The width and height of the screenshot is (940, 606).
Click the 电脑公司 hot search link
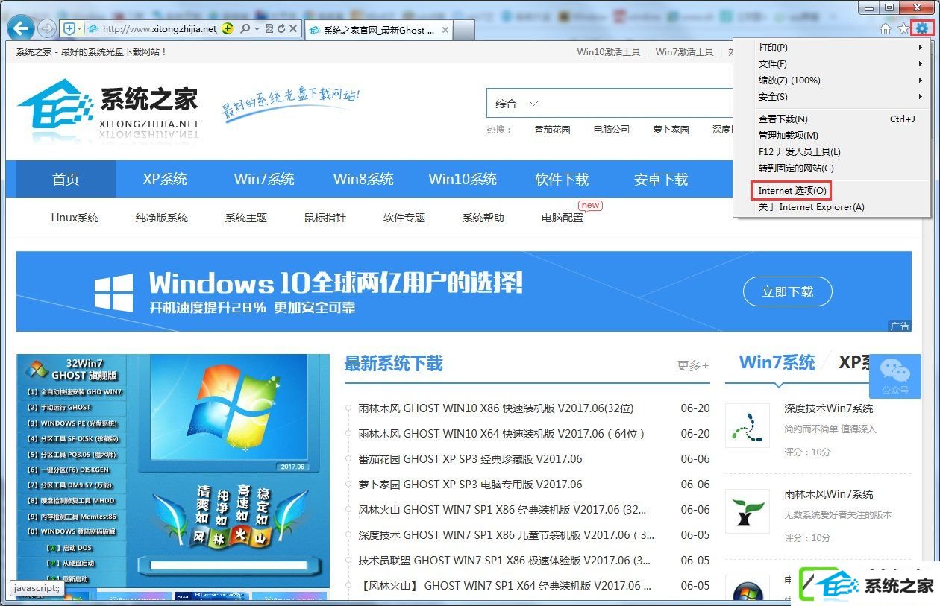coord(612,130)
